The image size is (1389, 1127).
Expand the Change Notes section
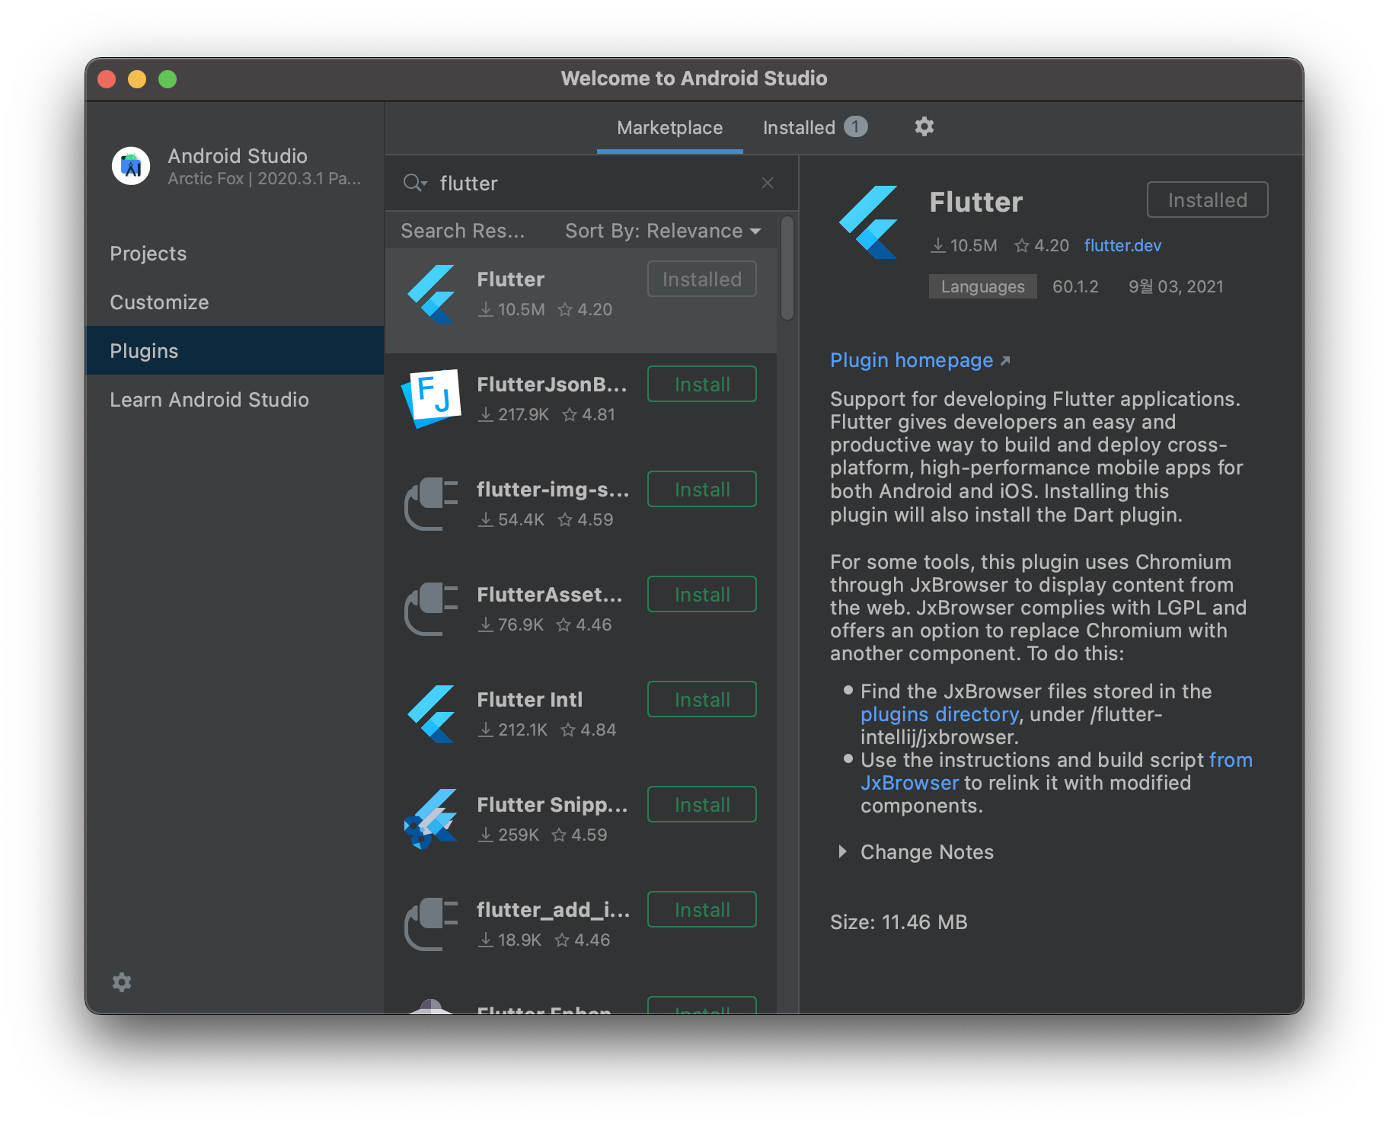[842, 851]
